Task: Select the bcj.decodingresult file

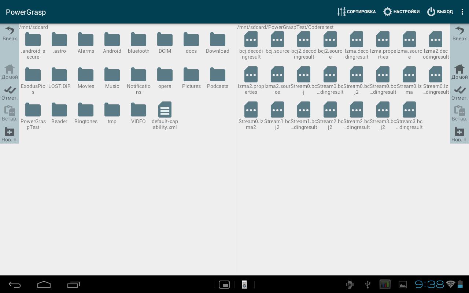Action: pos(251,45)
